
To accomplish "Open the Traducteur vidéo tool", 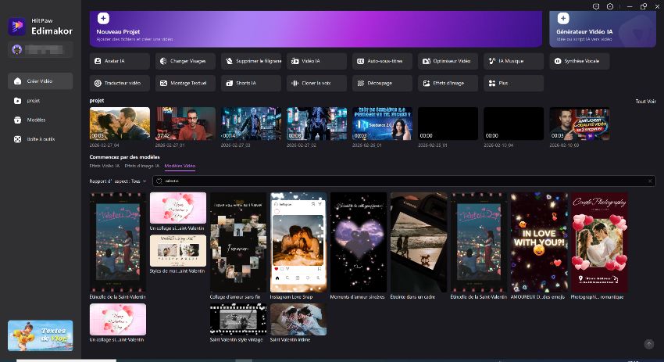I will (120, 83).
